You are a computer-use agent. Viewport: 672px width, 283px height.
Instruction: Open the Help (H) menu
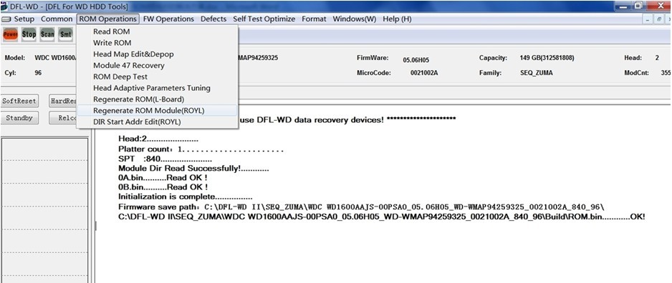pos(397,19)
